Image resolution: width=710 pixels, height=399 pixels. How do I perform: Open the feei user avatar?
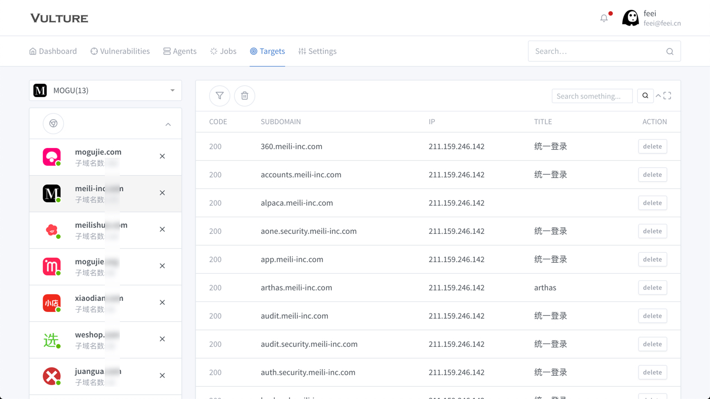click(631, 18)
